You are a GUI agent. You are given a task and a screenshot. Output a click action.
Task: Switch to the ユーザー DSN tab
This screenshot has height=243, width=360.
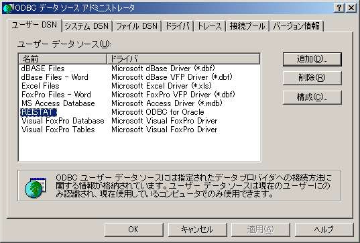click(34, 25)
